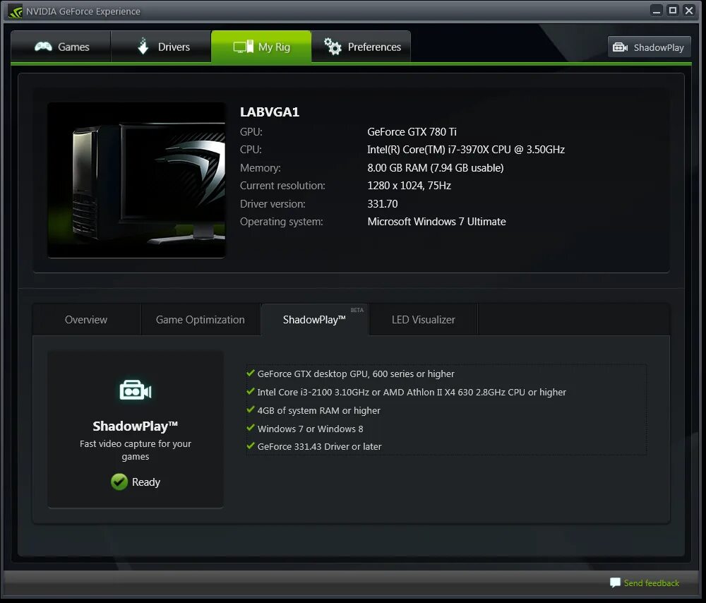
Task: Click 'GeForce GTX desktop GPU, 600 series' text
Action: coord(356,374)
